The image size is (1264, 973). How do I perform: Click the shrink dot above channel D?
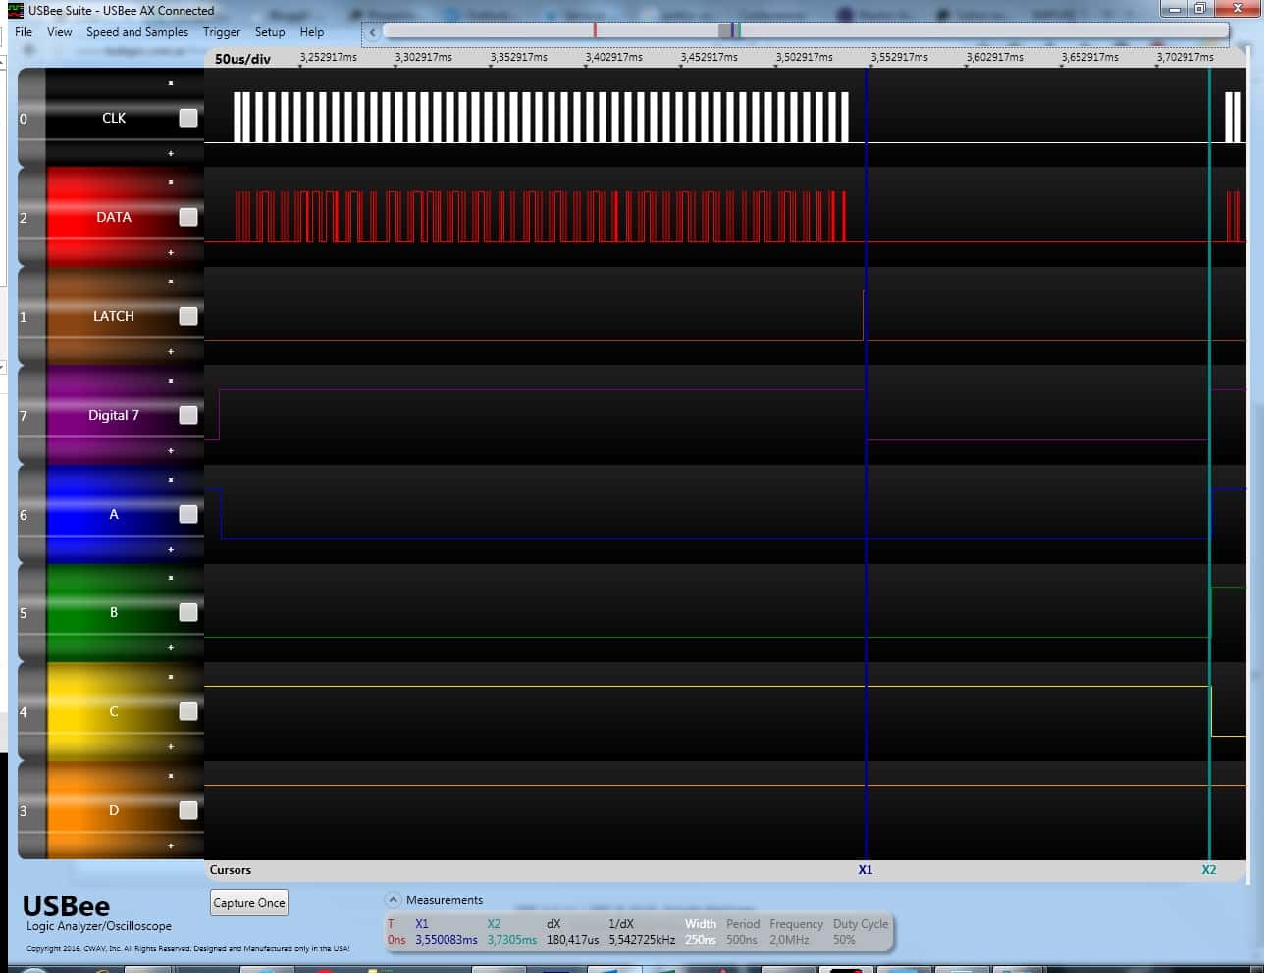point(171,776)
